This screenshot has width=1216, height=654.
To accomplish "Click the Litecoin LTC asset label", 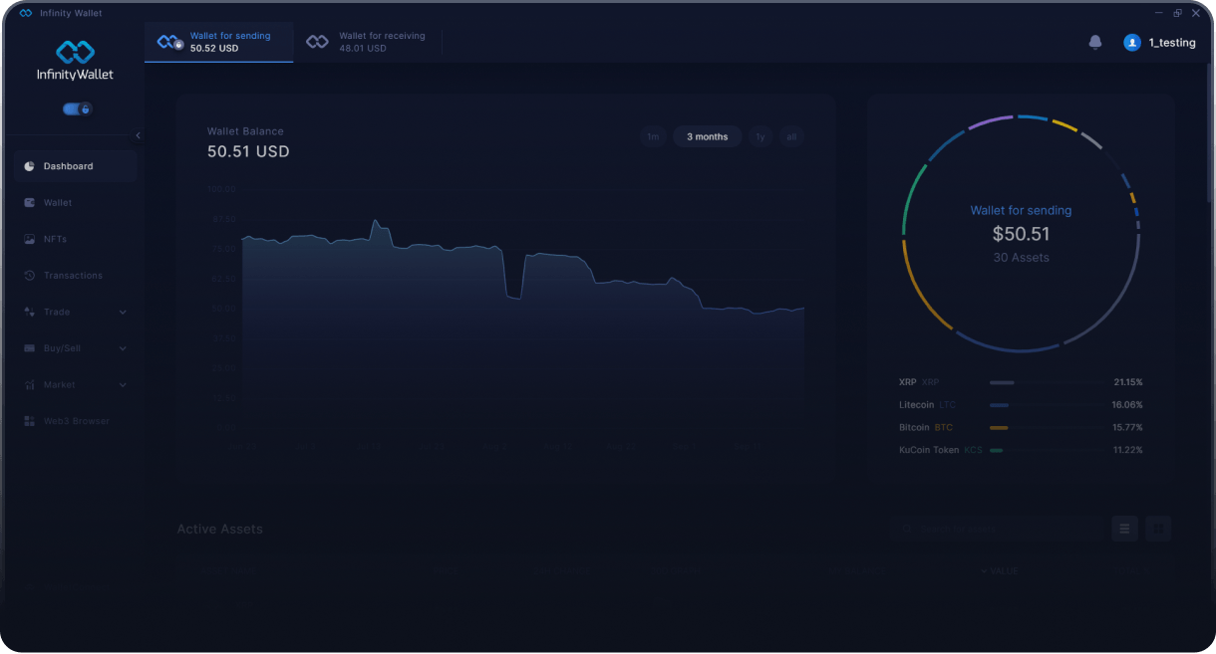I will point(927,405).
